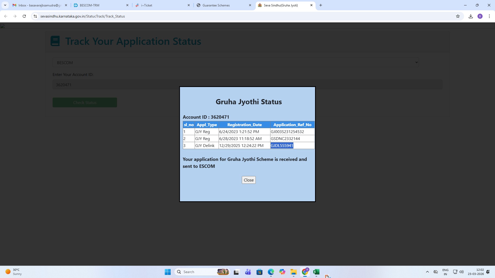Click the purple profile avatar icon
495x278 pixels.
click(480, 16)
